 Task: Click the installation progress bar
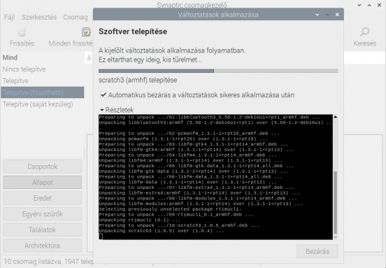point(218,71)
